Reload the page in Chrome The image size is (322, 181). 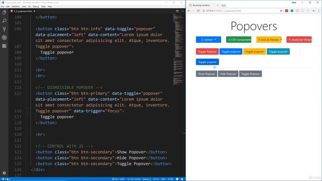pos(198,11)
